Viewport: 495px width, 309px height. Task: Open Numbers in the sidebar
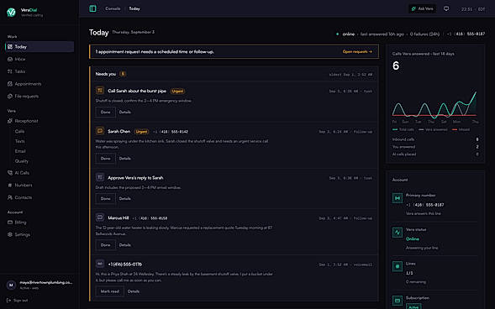pos(39,185)
